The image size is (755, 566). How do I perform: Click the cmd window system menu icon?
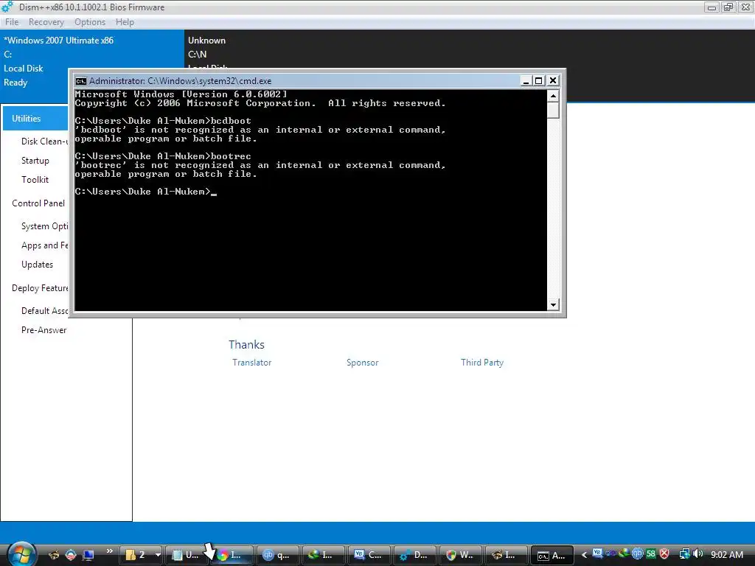point(81,81)
